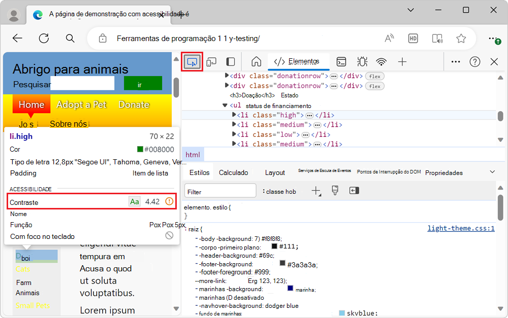
Task: Click the html breadcrumb
Action: click(193, 155)
